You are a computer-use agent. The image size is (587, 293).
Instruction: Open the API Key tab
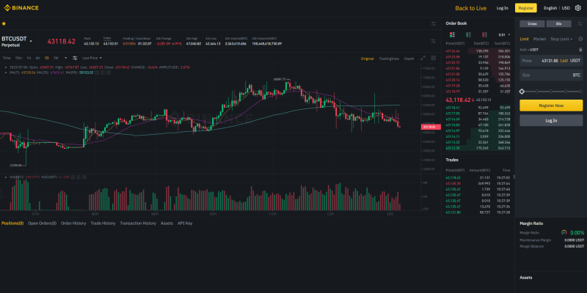click(185, 223)
